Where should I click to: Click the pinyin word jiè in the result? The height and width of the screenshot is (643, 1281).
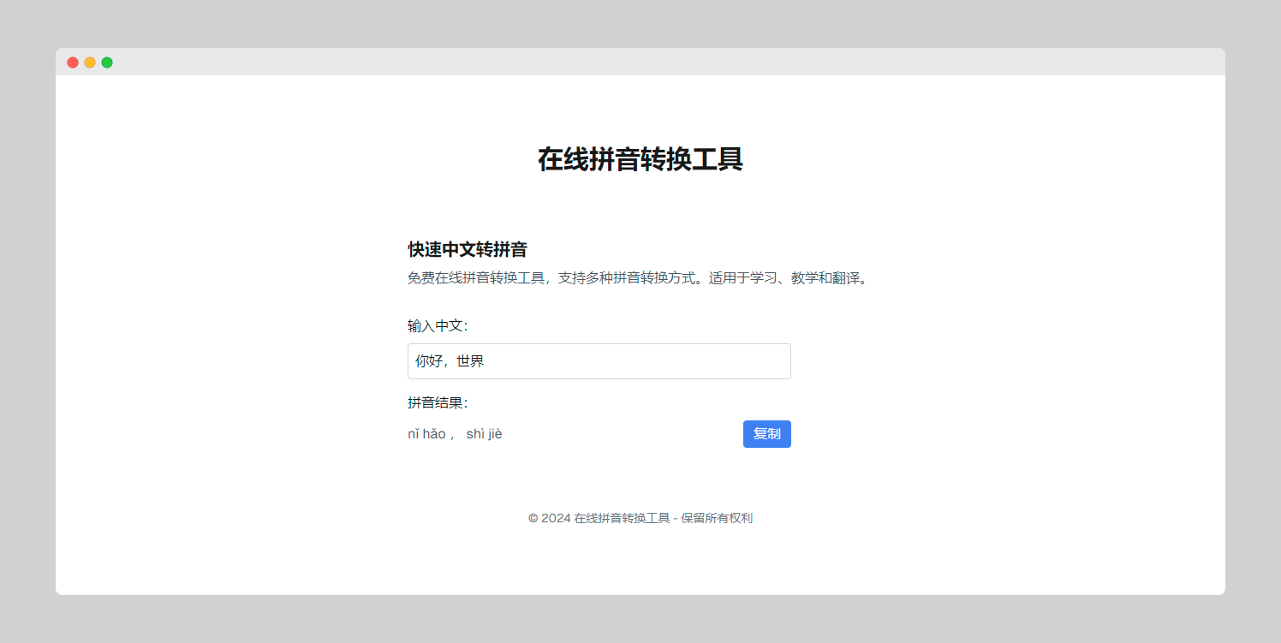[x=495, y=434]
